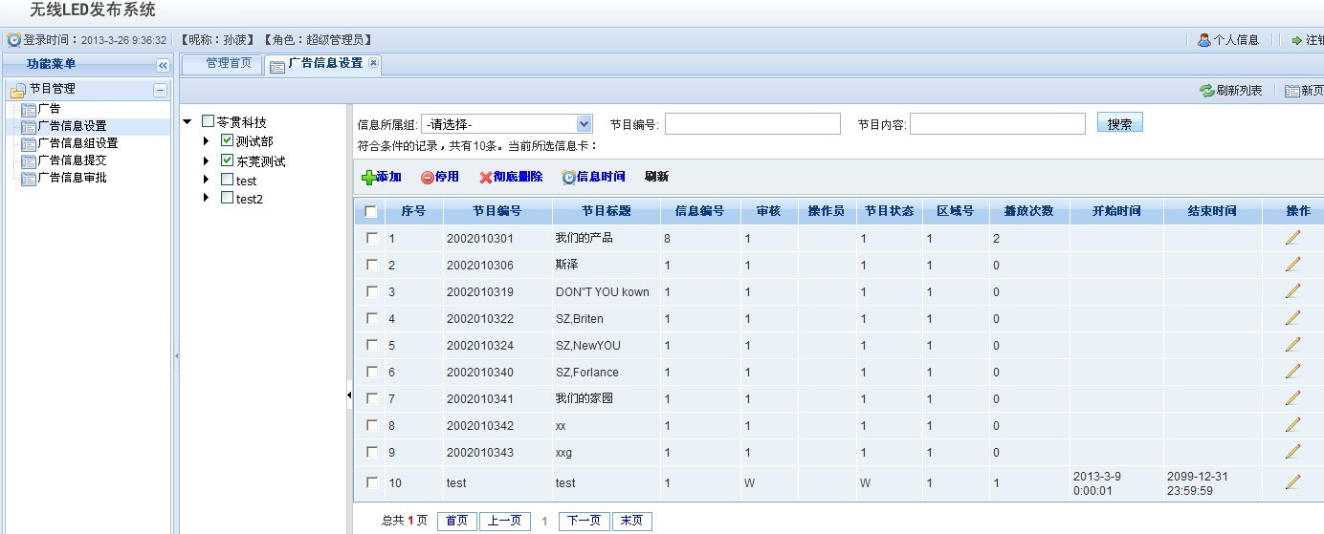Click the refresh list (刷新列表) icon

(1207, 91)
